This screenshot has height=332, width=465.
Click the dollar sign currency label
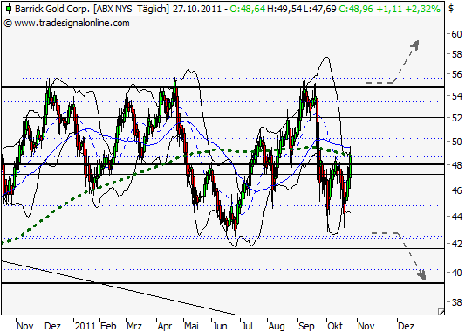coord(451,9)
